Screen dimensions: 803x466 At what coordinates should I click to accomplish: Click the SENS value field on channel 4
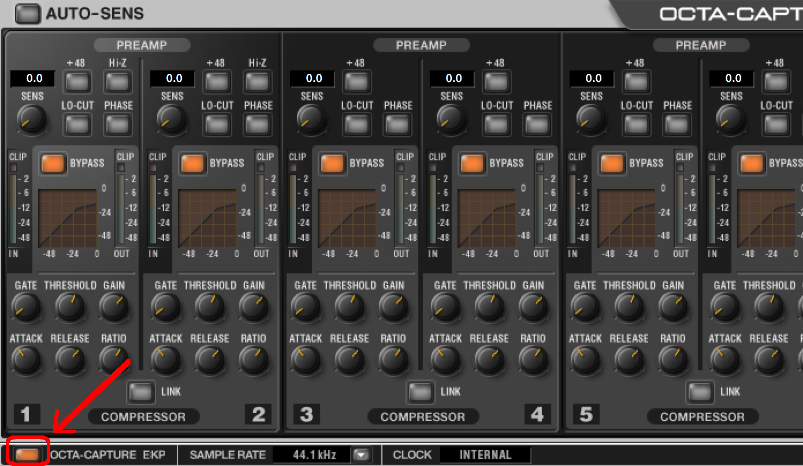point(452,78)
